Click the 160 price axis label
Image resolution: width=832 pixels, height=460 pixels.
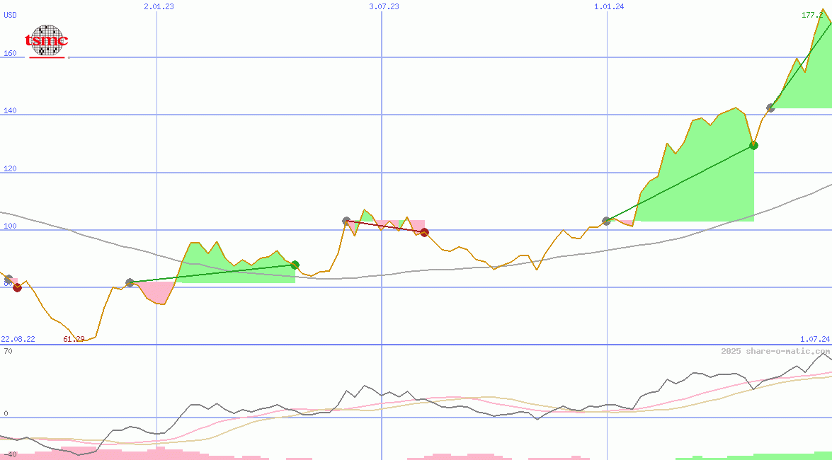[10, 53]
